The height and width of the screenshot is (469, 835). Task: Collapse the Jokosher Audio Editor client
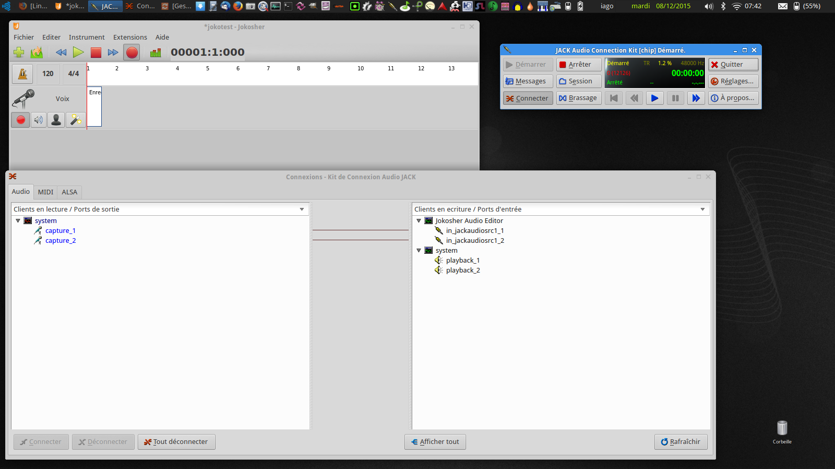(419, 221)
